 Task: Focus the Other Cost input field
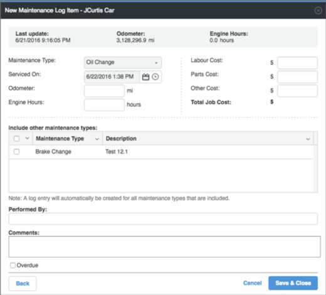(x=297, y=91)
